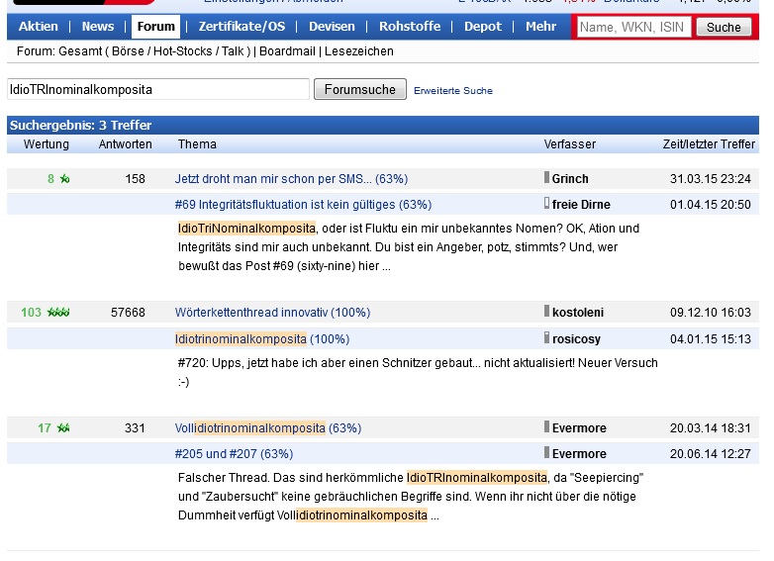Focus the Name, WKN, ISIN search field
The width and height of the screenshot is (774, 561).
[633, 27]
